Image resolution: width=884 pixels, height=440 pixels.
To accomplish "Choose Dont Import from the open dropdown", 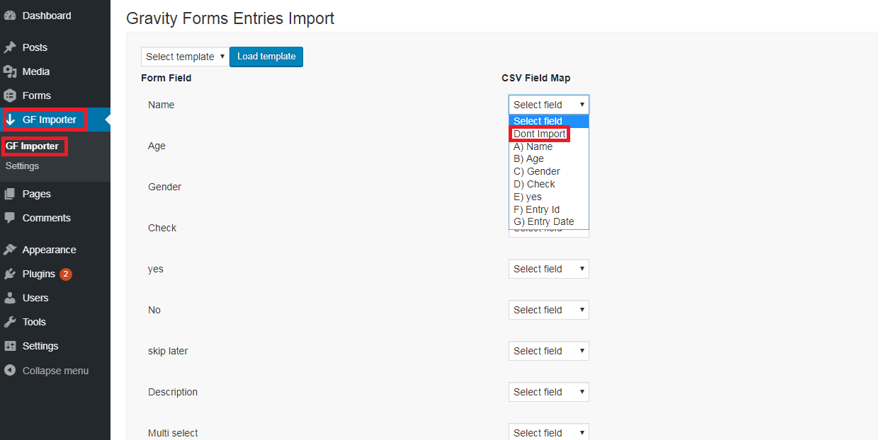I will 538,134.
